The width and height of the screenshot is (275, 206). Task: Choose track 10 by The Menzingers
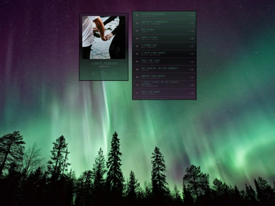[x=164, y=85]
